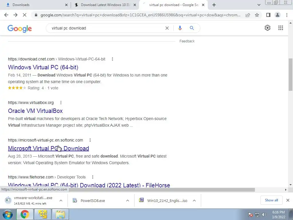Screen dimensions: 293x220
Task: Open Google quick settings gear
Action: coord(268,28)
